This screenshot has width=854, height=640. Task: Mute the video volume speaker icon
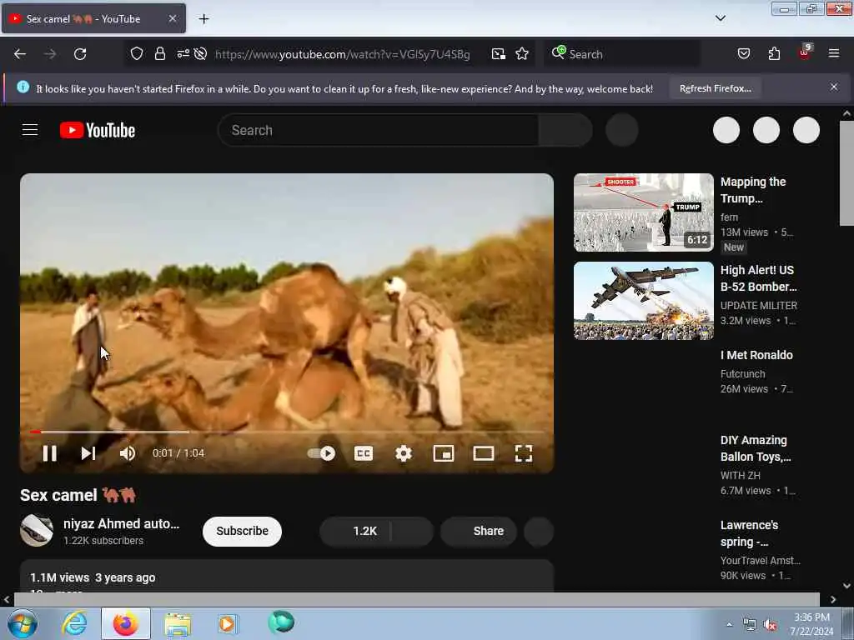pos(128,453)
